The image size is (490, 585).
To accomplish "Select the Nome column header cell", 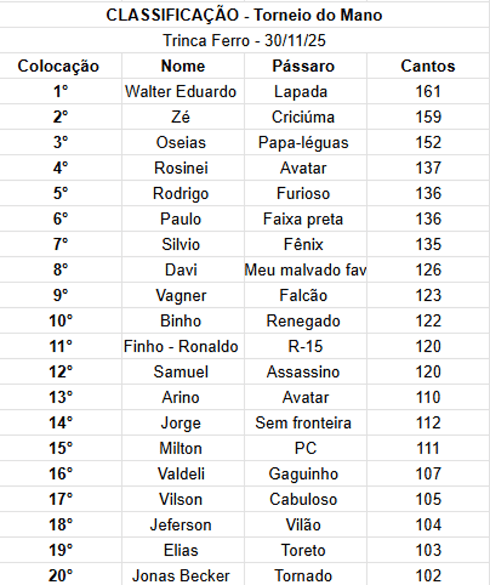I will pyautogui.click(x=182, y=66).
